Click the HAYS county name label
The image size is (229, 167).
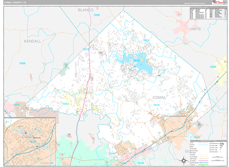click(195, 28)
